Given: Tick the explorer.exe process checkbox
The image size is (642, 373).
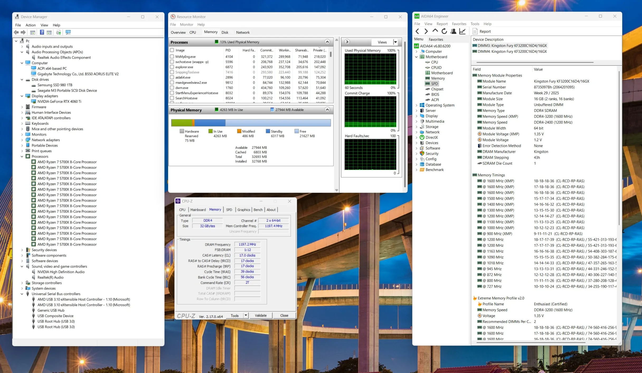Looking at the screenshot, I should [172, 67].
